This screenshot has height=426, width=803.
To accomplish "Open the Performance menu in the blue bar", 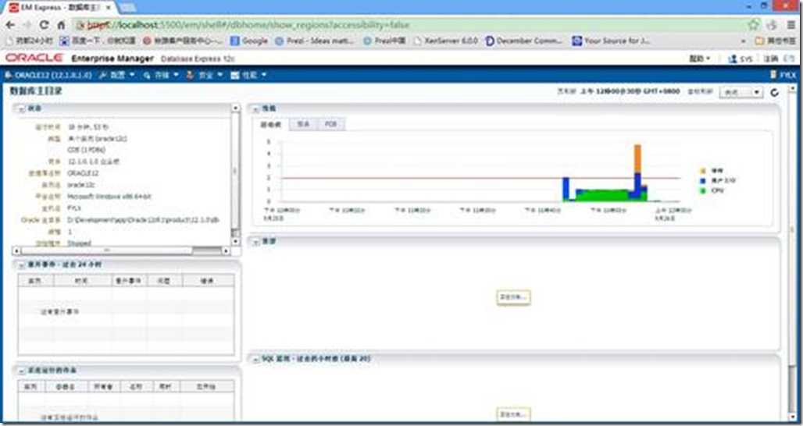I will click(x=249, y=75).
